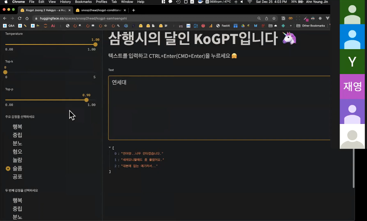Select 행복 in the second emotion group
Image resolution: width=367 pixels, height=221 pixels.
coord(14,200)
